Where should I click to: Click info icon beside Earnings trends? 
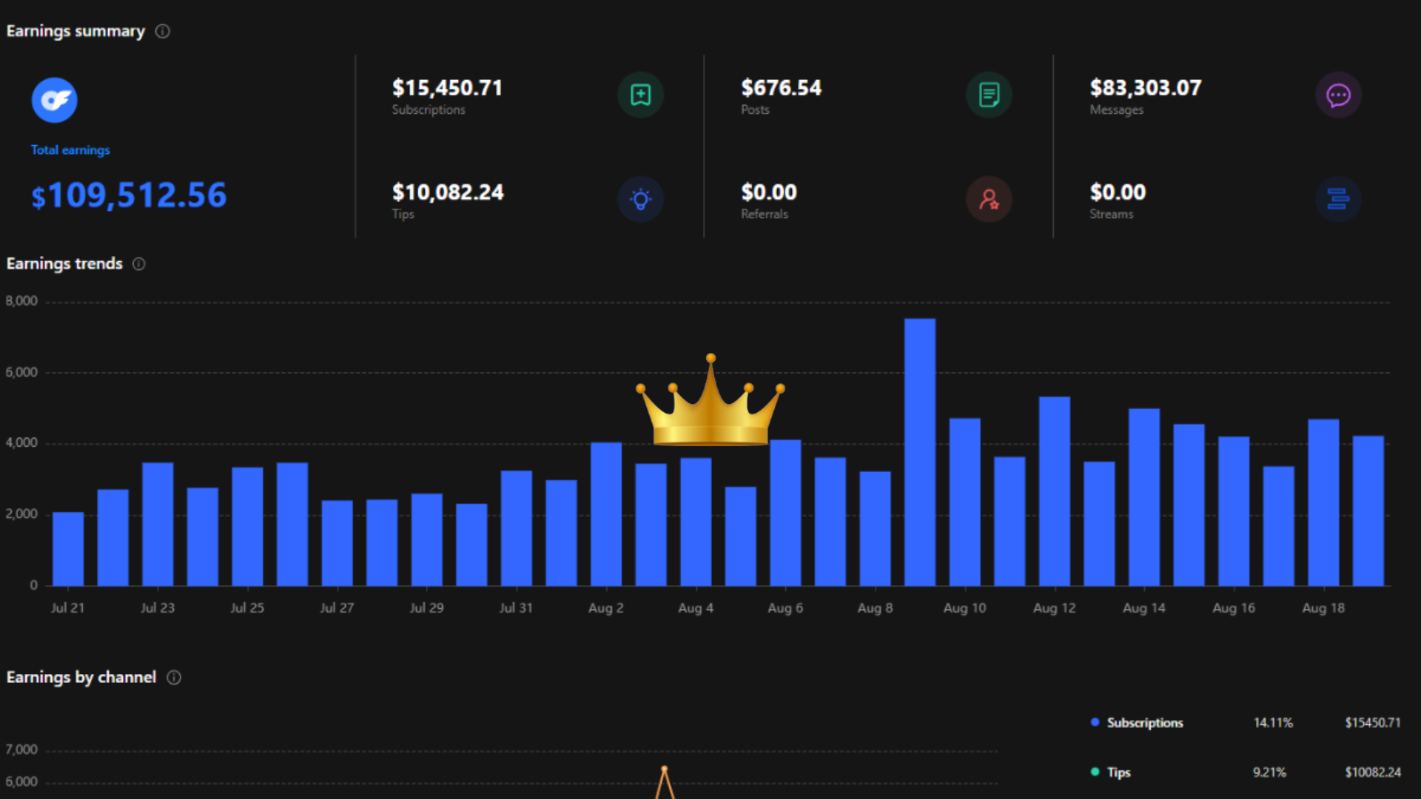point(139,264)
